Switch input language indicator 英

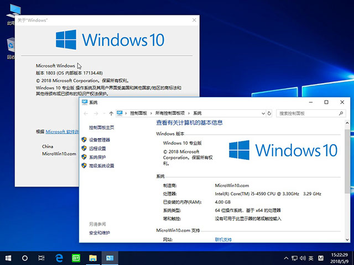click(311, 258)
